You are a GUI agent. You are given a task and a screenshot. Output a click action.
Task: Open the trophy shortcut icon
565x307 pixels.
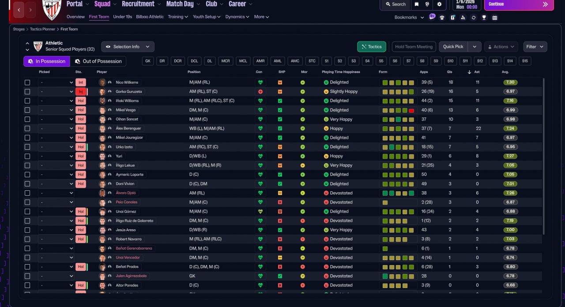pyautogui.click(x=484, y=18)
